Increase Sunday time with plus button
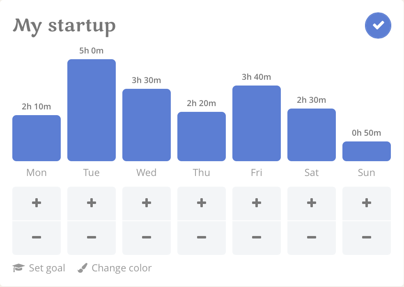This screenshot has width=404, height=287. pyautogui.click(x=367, y=203)
